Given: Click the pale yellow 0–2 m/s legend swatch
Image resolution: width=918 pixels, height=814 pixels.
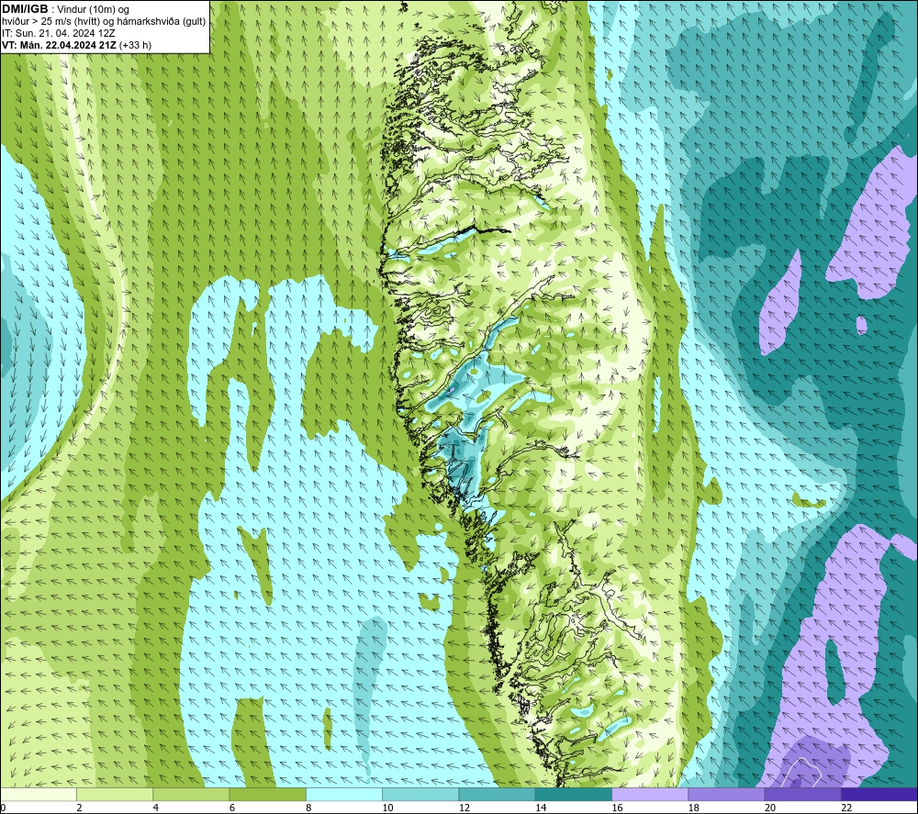Looking at the screenshot, I should coord(39,794).
